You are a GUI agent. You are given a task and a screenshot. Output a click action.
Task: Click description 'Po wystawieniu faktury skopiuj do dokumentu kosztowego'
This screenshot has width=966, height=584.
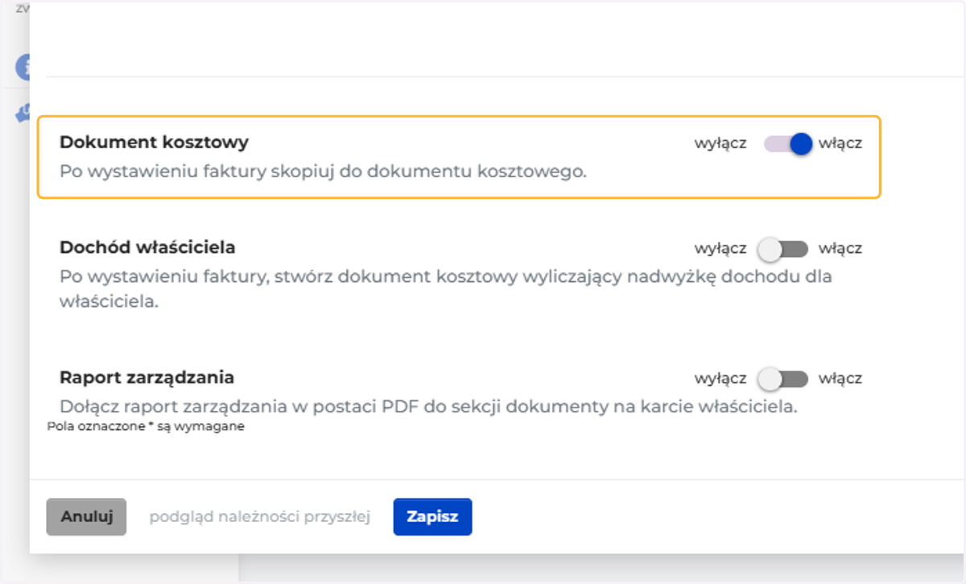pyautogui.click(x=323, y=172)
